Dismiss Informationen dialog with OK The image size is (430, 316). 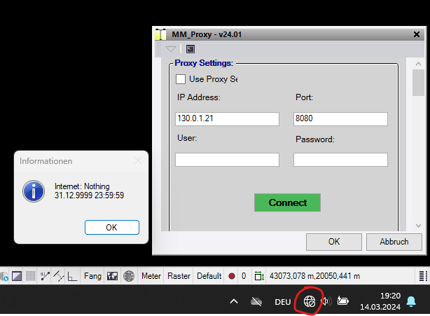pos(112,228)
